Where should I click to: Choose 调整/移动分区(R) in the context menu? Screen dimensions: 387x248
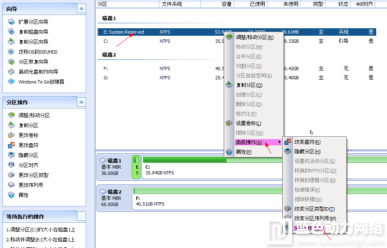point(254,37)
